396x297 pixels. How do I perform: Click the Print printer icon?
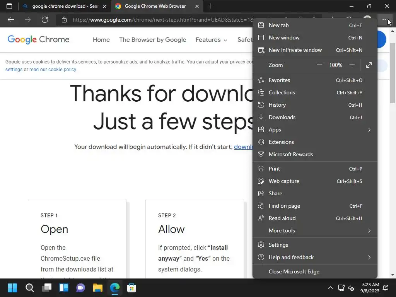coord(261,169)
